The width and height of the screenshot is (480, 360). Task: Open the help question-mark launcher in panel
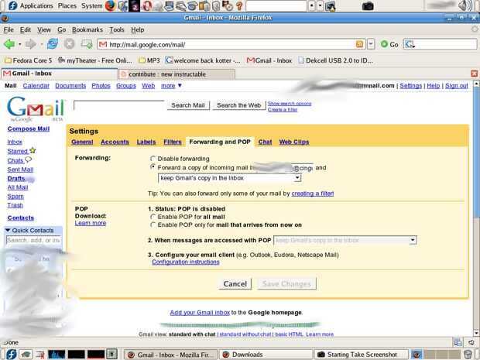pos(239,5)
